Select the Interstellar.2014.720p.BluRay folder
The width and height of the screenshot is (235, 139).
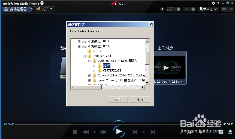[121, 75]
